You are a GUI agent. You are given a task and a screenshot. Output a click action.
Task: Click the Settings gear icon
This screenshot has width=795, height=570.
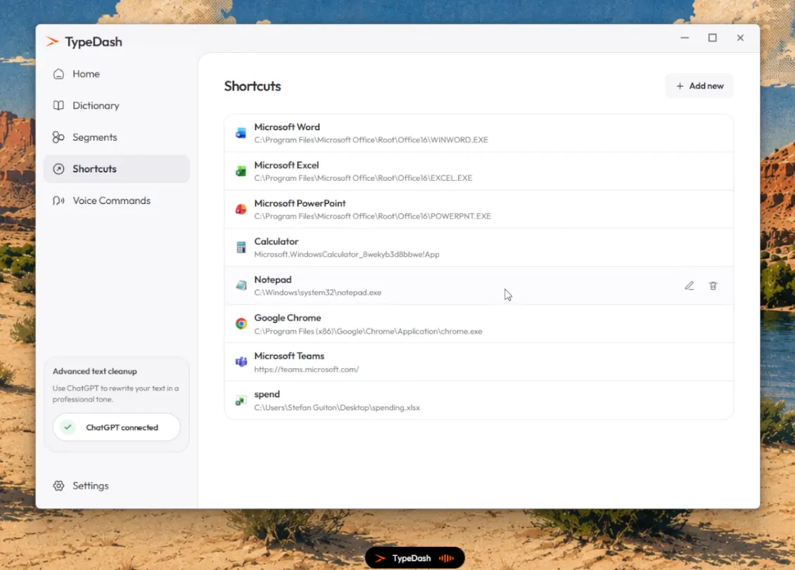(58, 486)
